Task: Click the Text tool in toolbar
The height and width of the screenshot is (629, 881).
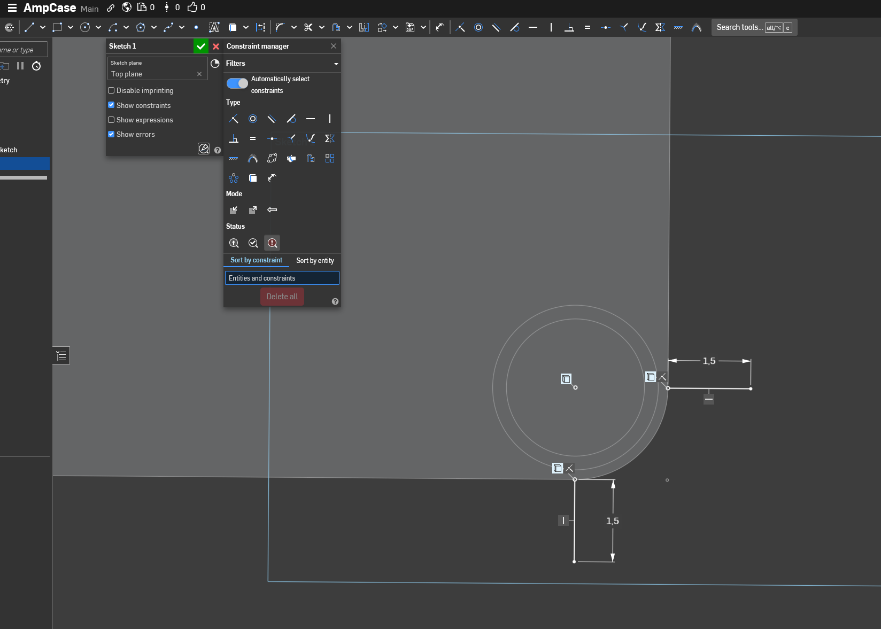Action: (214, 27)
